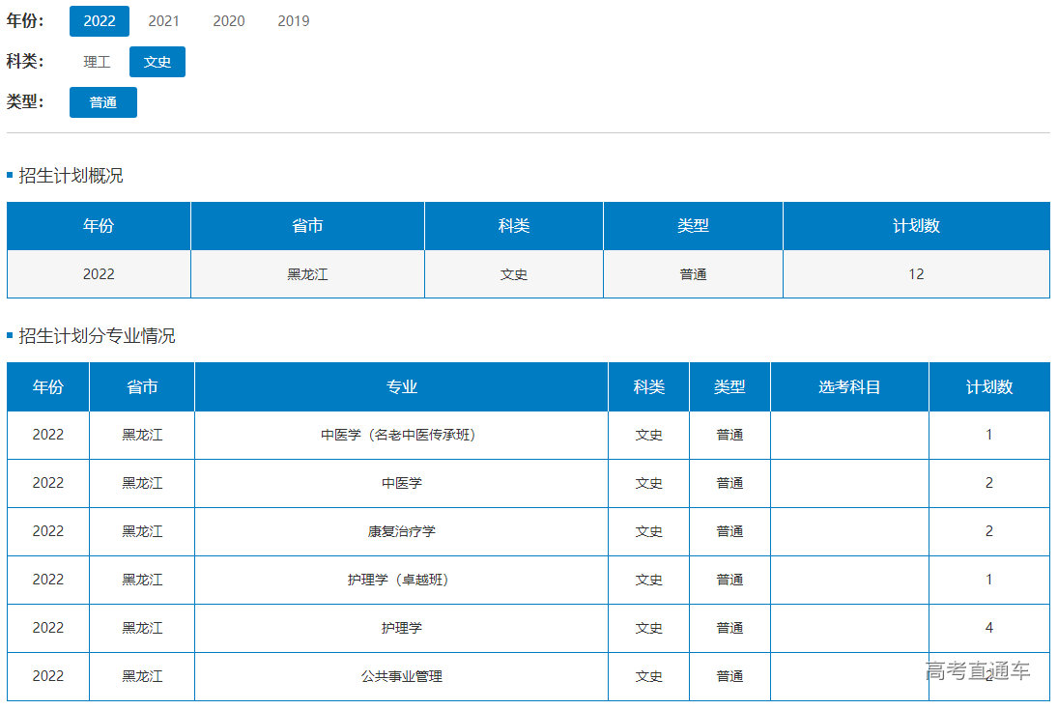Click the 高考直通车 watermark logo
1058x709 pixels.
(977, 670)
